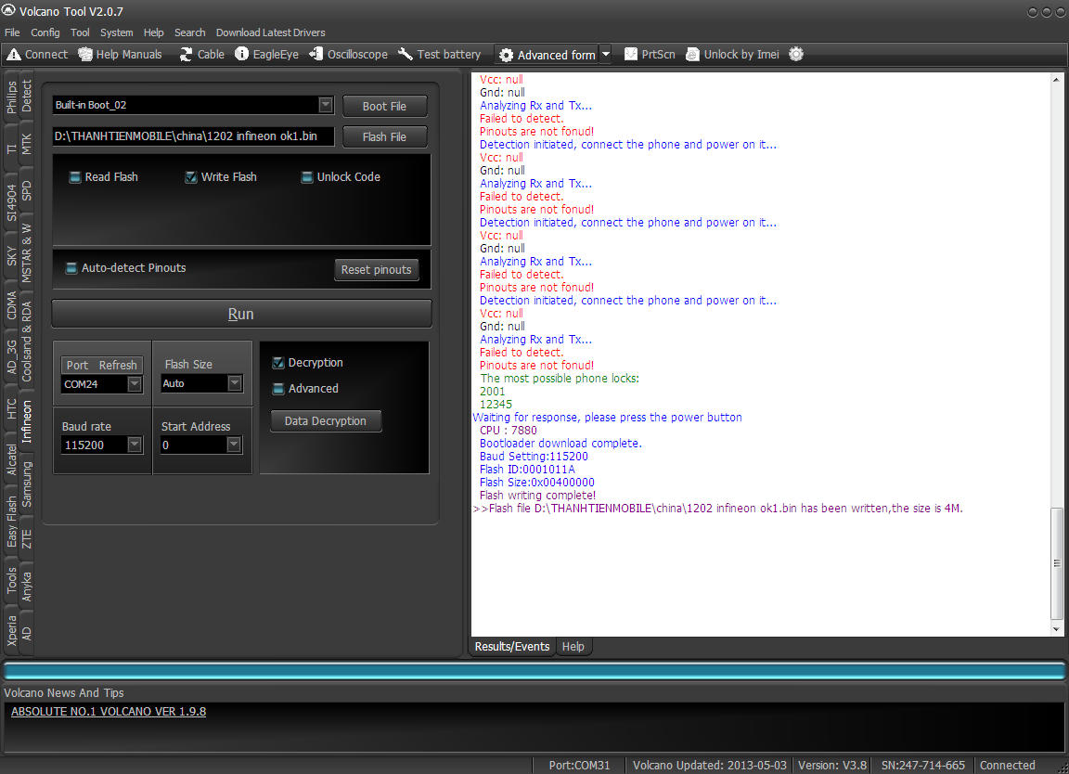Image resolution: width=1069 pixels, height=774 pixels.
Task: Click the Connected status text
Action: 1008,765
